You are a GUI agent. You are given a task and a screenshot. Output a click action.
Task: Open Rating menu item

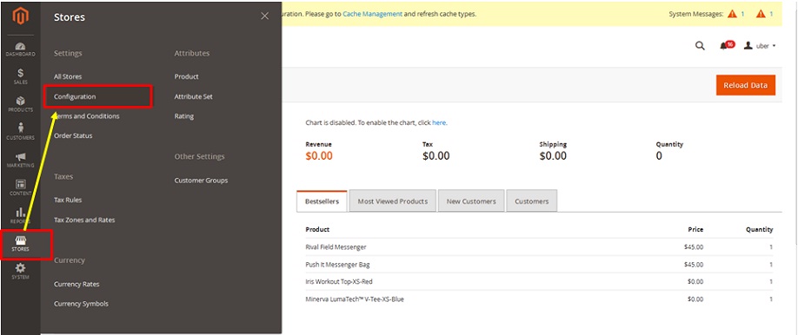[x=184, y=116]
